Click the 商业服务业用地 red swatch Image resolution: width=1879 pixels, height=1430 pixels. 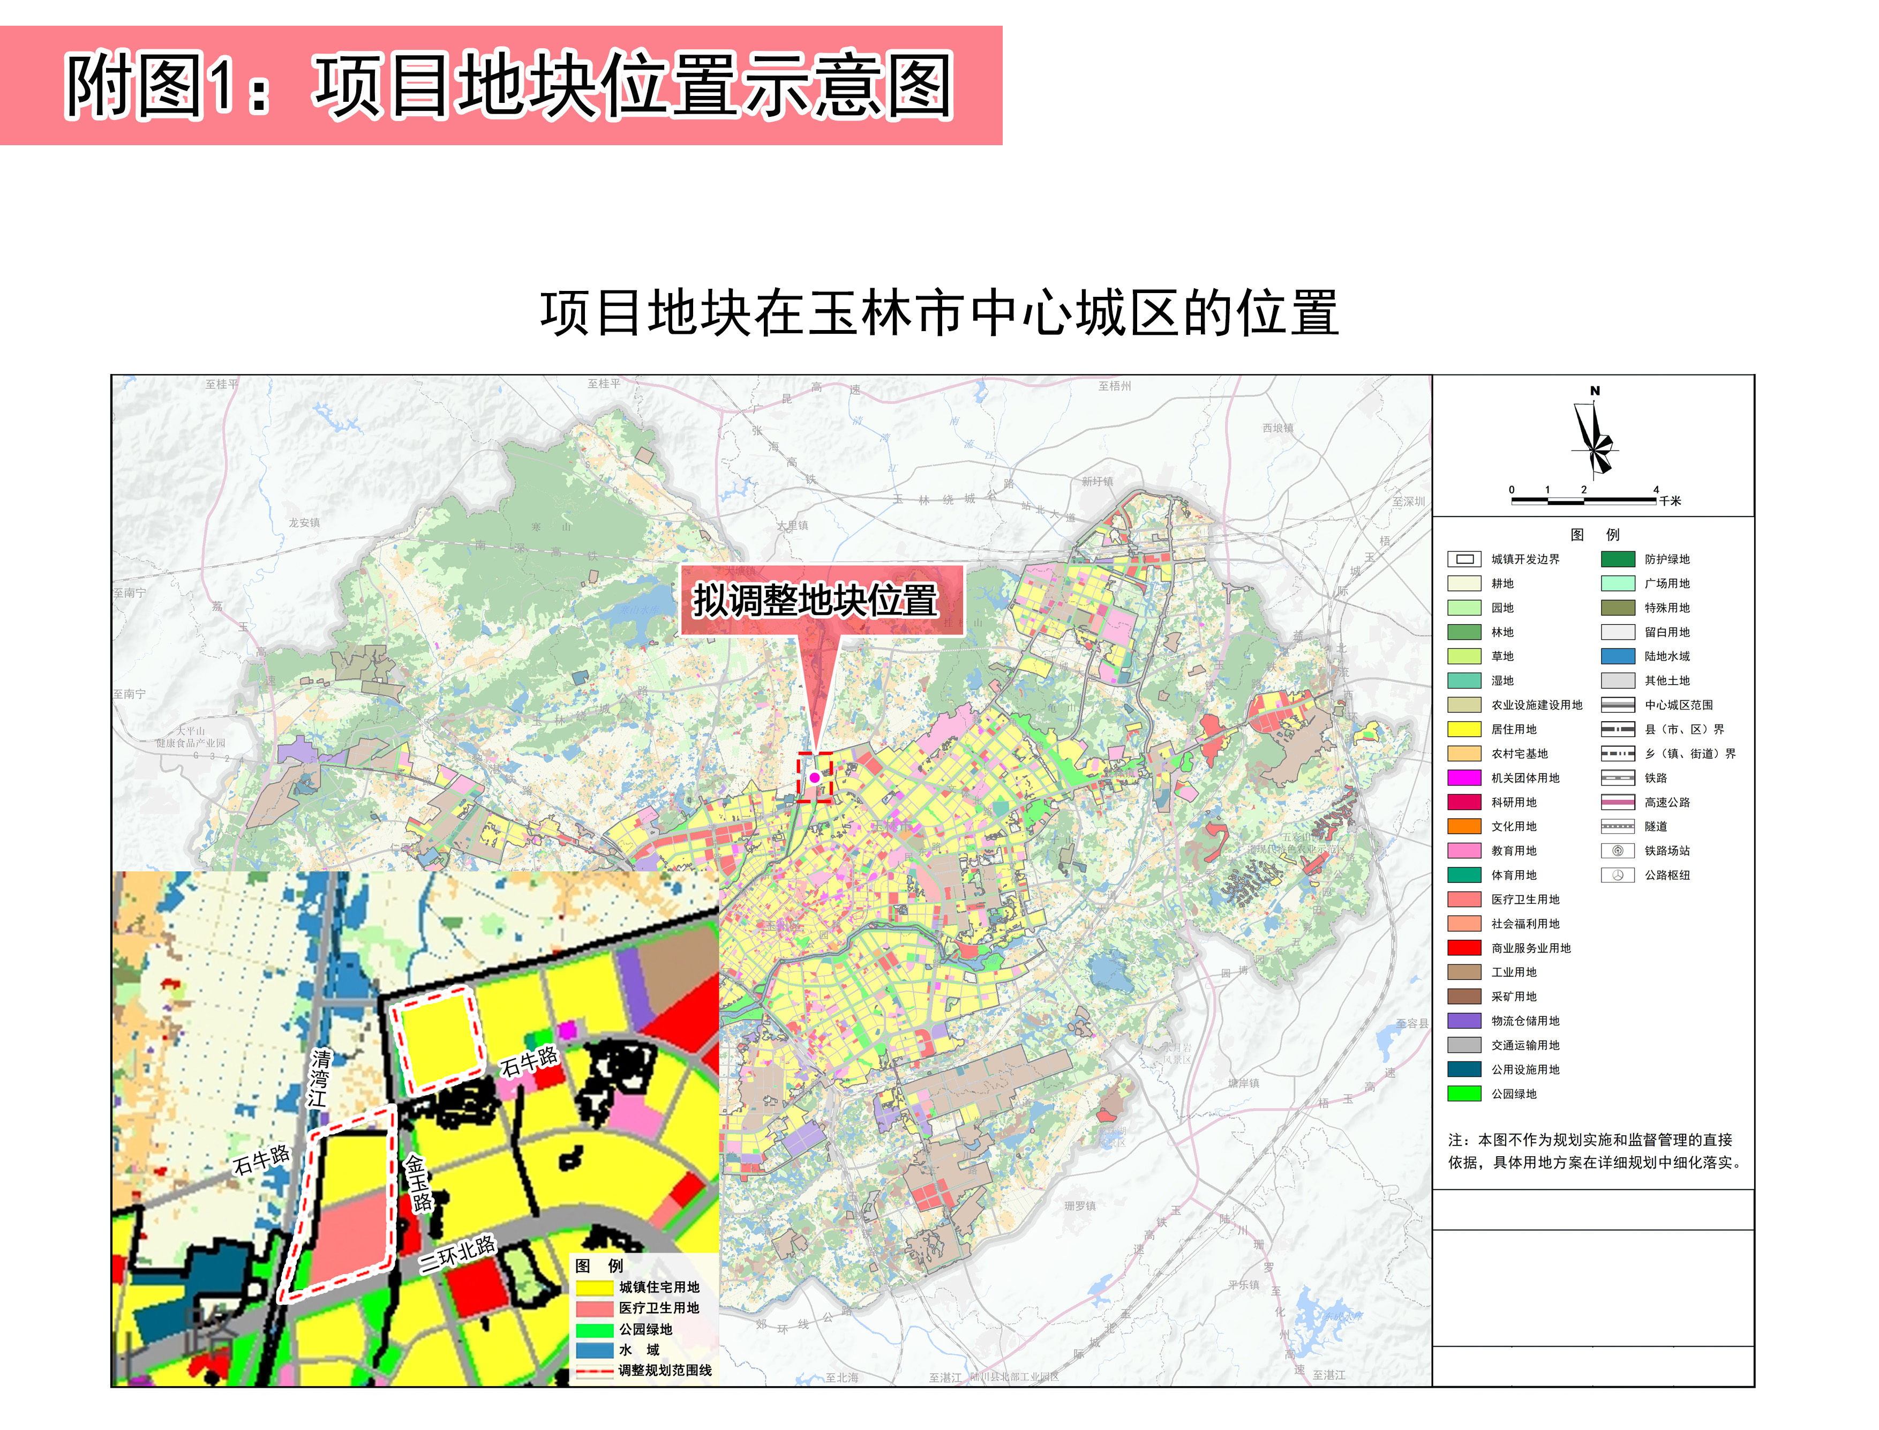pos(1464,947)
